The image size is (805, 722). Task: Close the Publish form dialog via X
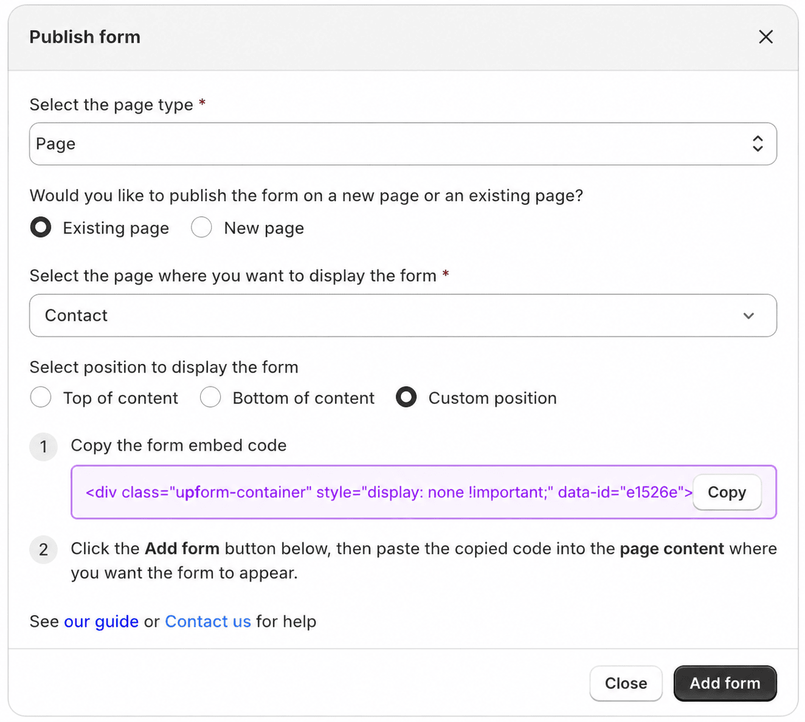click(765, 37)
